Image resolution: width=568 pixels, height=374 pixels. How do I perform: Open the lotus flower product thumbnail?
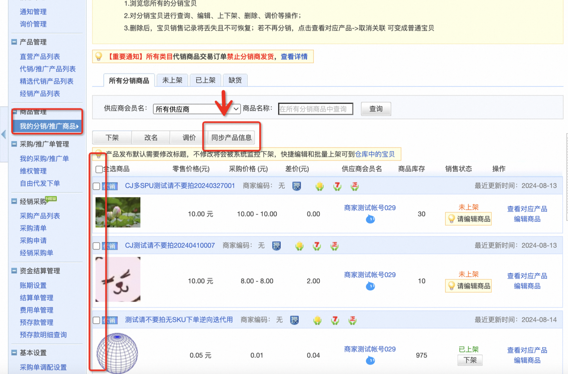coord(118,212)
